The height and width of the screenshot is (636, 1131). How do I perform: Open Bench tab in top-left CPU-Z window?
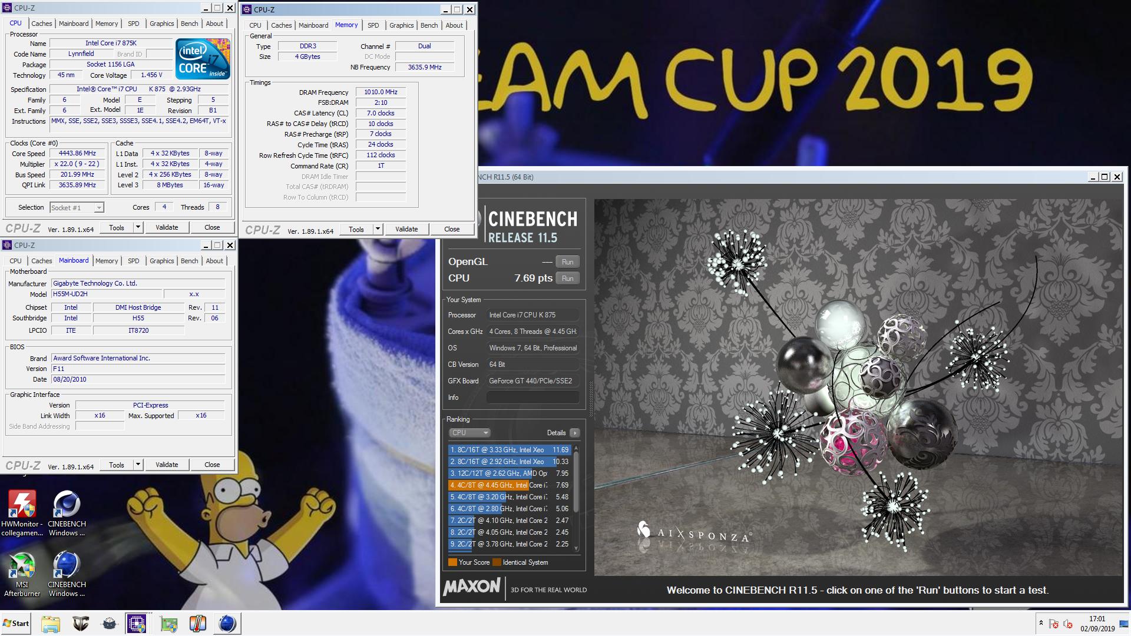pyautogui.click(x=189, y=24)
